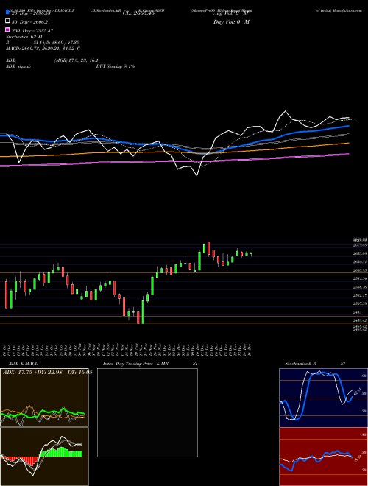Click the red RSI chart panel
The width and height of the screenshot is (368, 486).
[x=323, y=457]
